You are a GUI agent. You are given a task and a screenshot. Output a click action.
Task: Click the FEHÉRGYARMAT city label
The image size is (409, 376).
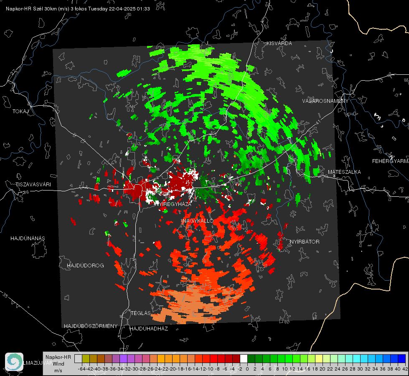[x=391, y=161]
